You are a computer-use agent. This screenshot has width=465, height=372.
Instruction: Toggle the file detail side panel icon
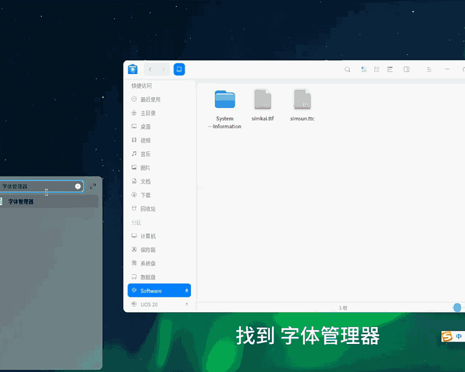pyautogui.click(x=406, y=69)
